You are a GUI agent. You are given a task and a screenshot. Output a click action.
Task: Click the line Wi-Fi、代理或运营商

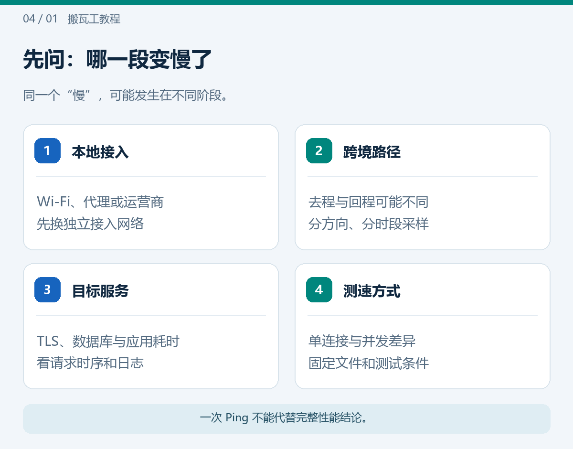(100, 202)
